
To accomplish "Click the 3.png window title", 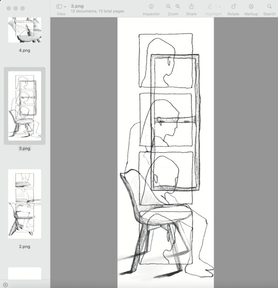I will pyautogui.click(x=77, y=6).
